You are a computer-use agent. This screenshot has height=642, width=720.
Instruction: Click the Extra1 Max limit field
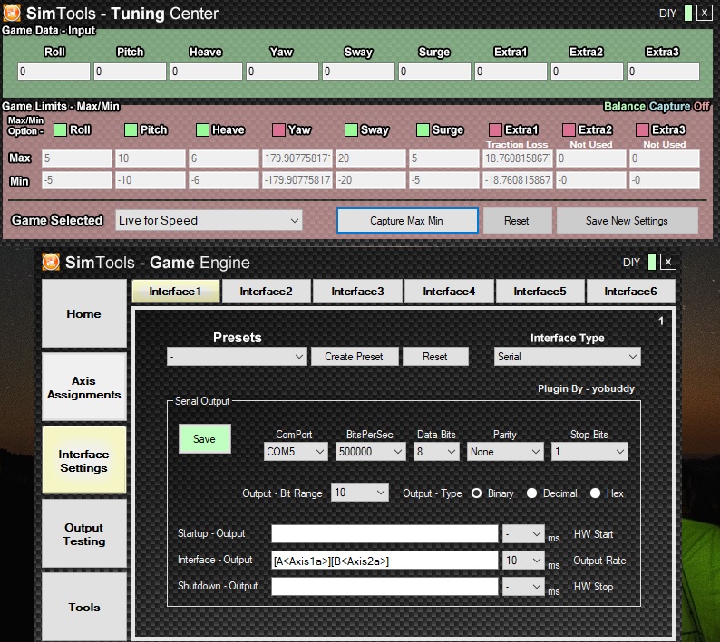pyautogui.click(x=517, y=158)
